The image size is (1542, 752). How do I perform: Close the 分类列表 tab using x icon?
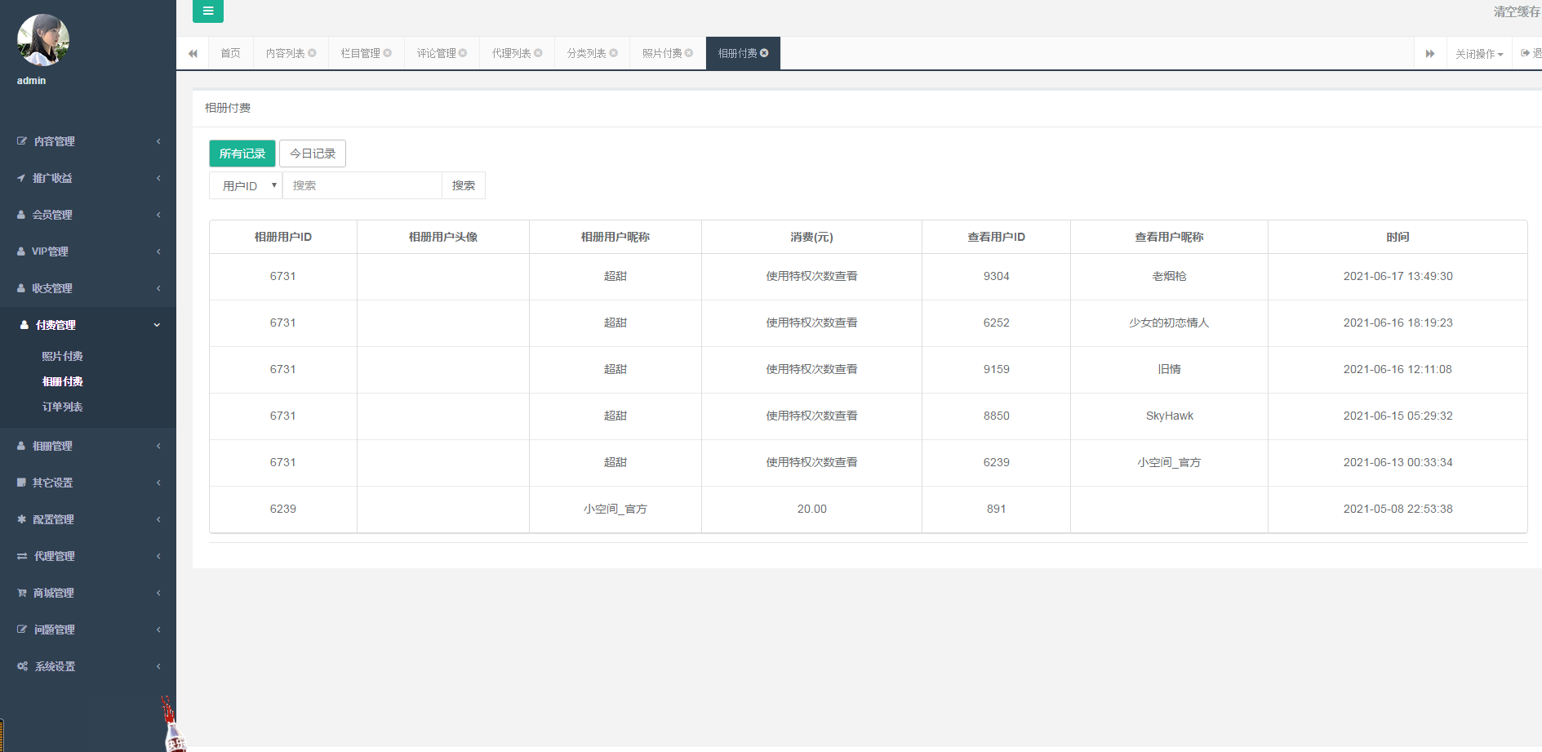pos(614,53)
